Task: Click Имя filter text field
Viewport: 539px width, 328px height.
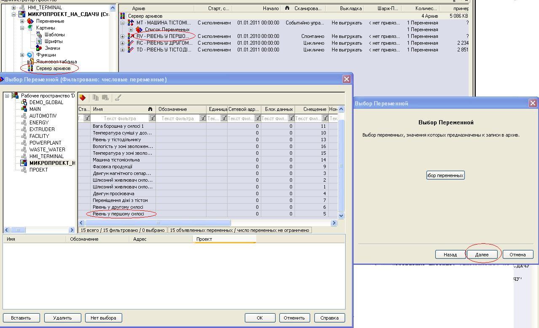Action: 120,118
